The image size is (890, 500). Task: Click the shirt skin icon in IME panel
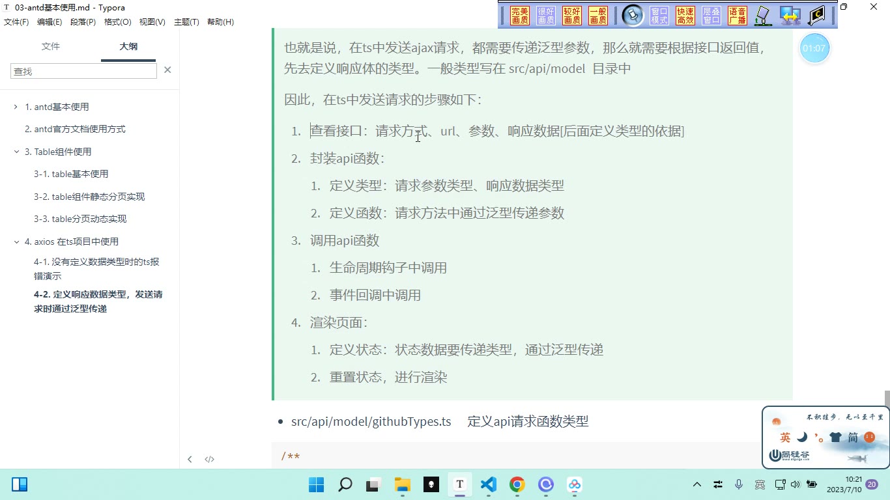[x=835, y=437]
